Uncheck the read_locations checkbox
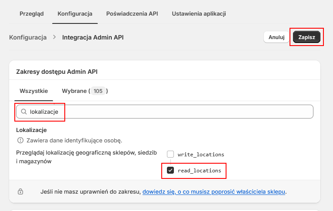This screenshot has width=333, height=211. click(x=170, y=170)
